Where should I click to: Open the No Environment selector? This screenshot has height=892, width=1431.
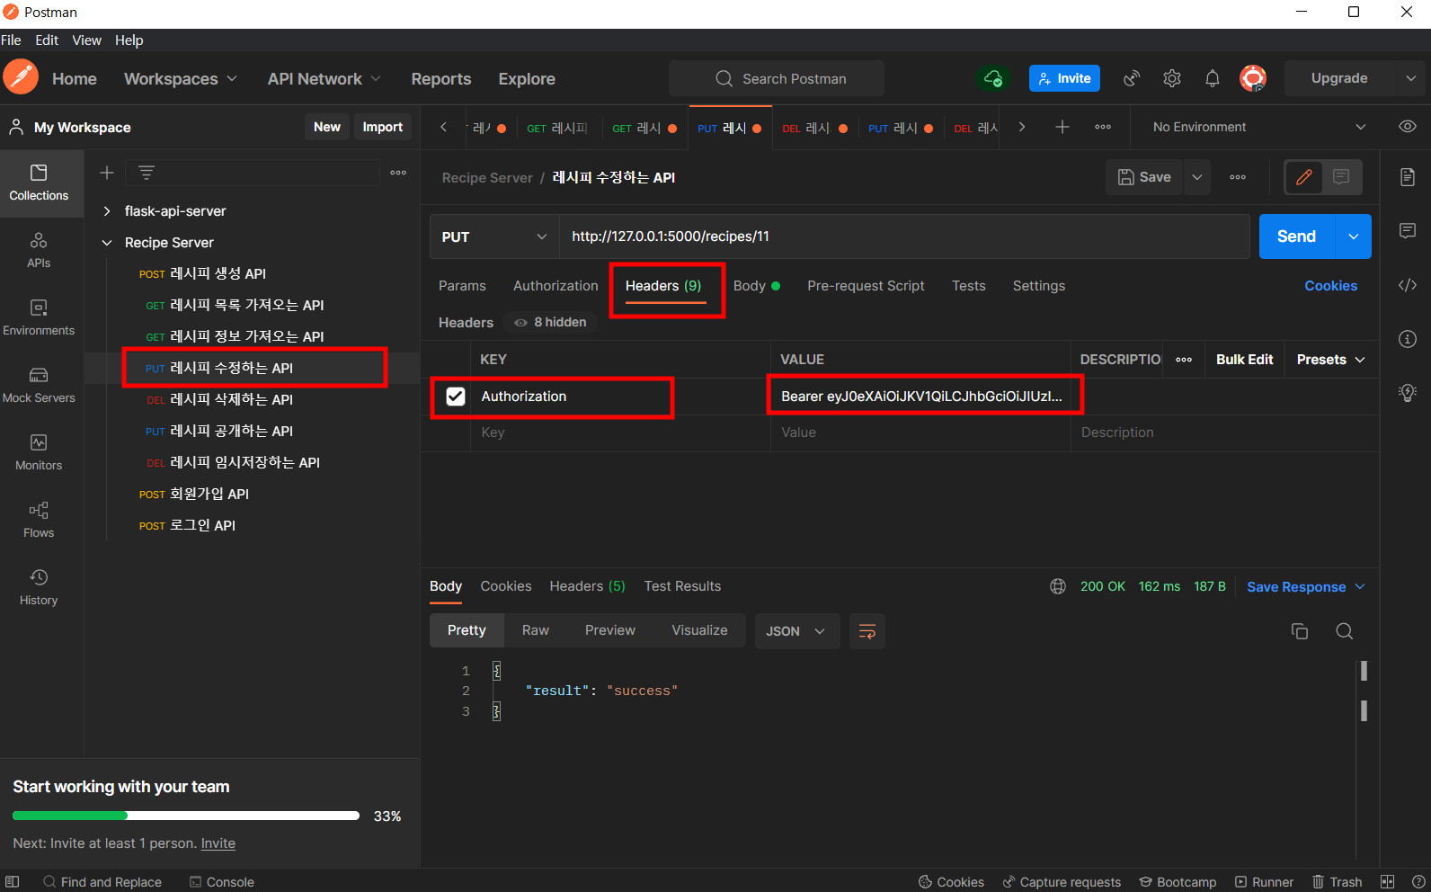pos(1258,127)
